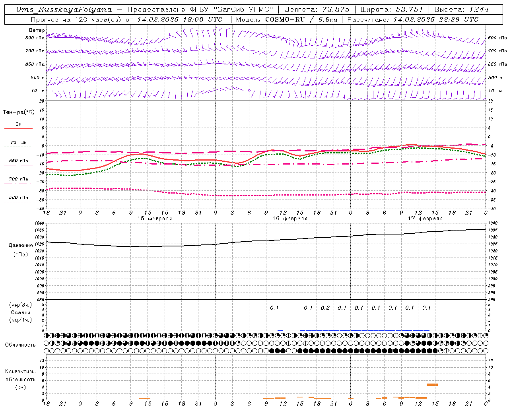The width and height of the screenshot is (509, 407).
Task: Click the station name Oms_RusskayaPolyana in header
Action: pos(64,10)
